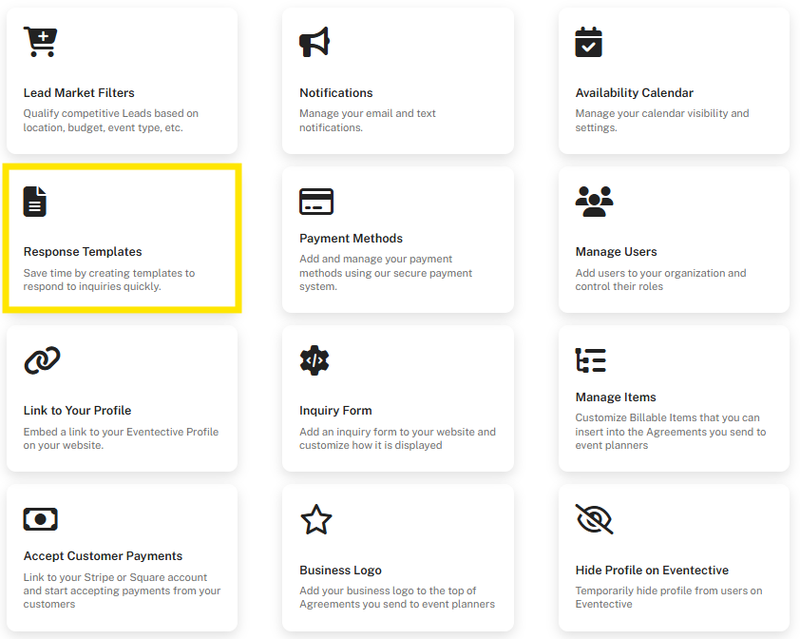Click 'Save time by creating templates' description
Screen dimensions: 800x639
point(109,280)
